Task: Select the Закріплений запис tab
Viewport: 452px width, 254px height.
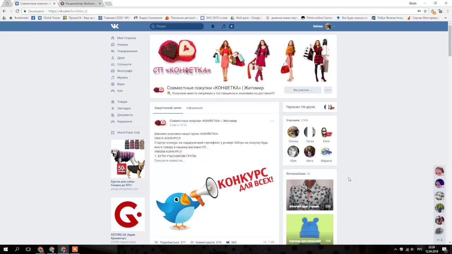Action: [x=168, y=108]
